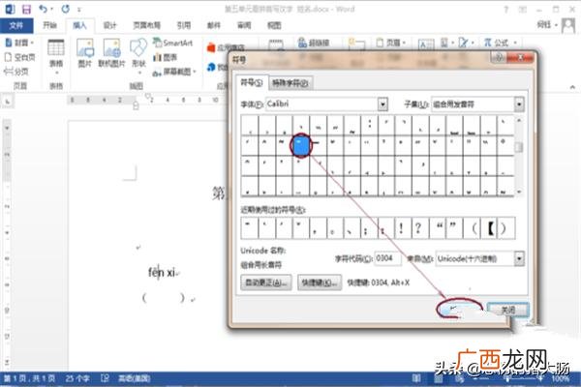Pick the recent 【 bracket symbol
The image size is (581, 387).
point(490,228)
